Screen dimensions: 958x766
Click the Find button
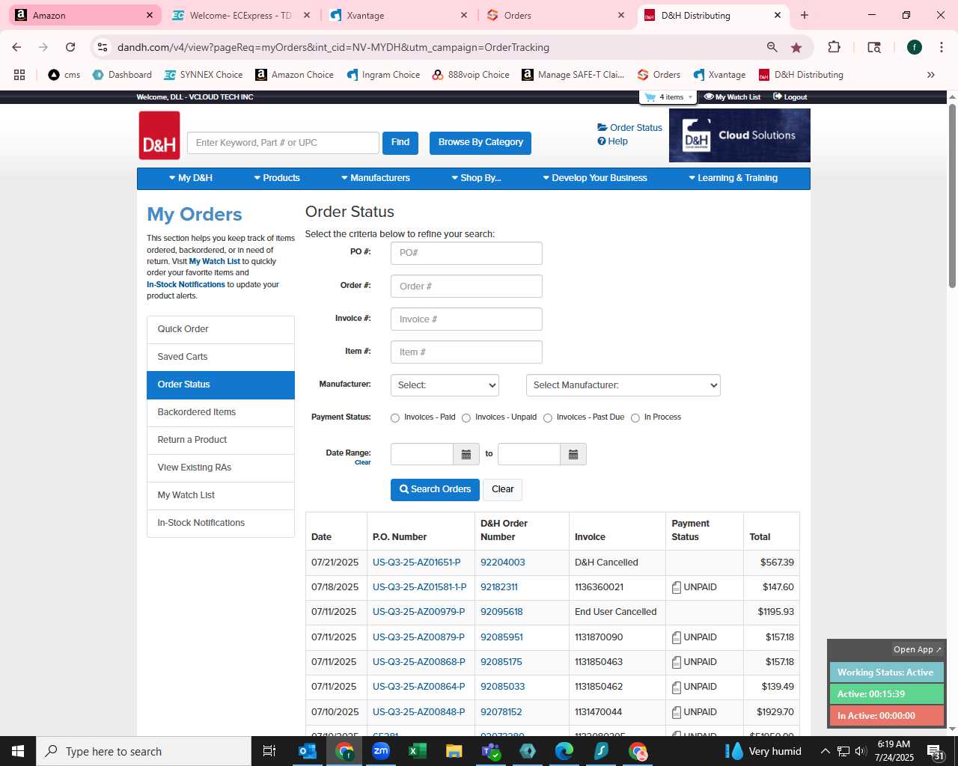pos(400,142)
